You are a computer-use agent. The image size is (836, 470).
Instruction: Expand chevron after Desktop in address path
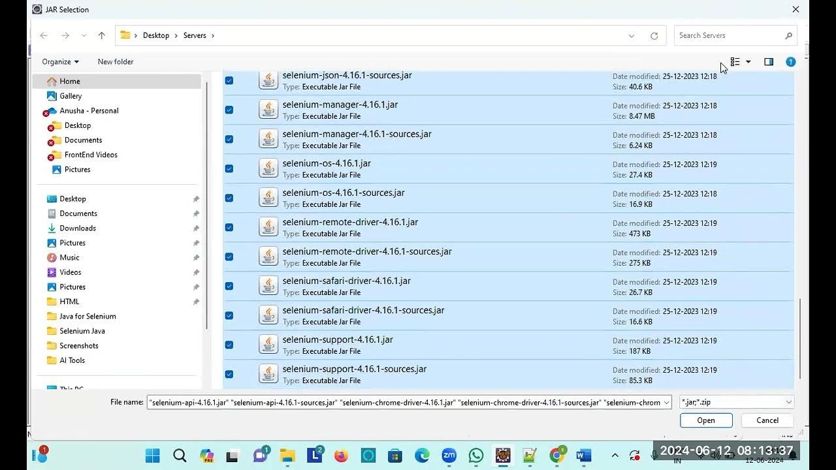tap(176, 36)
